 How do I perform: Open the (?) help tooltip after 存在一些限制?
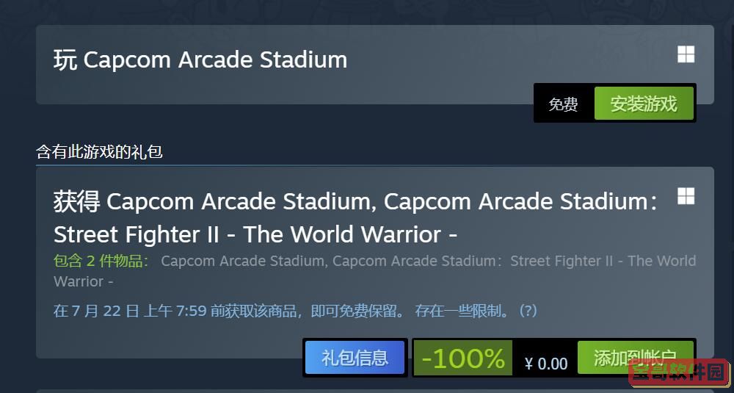528,310
